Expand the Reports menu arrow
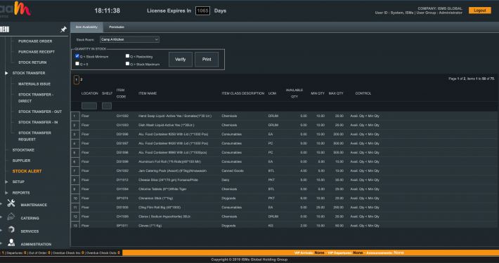Viewport: 499px width, 263px height. [6, 192]
